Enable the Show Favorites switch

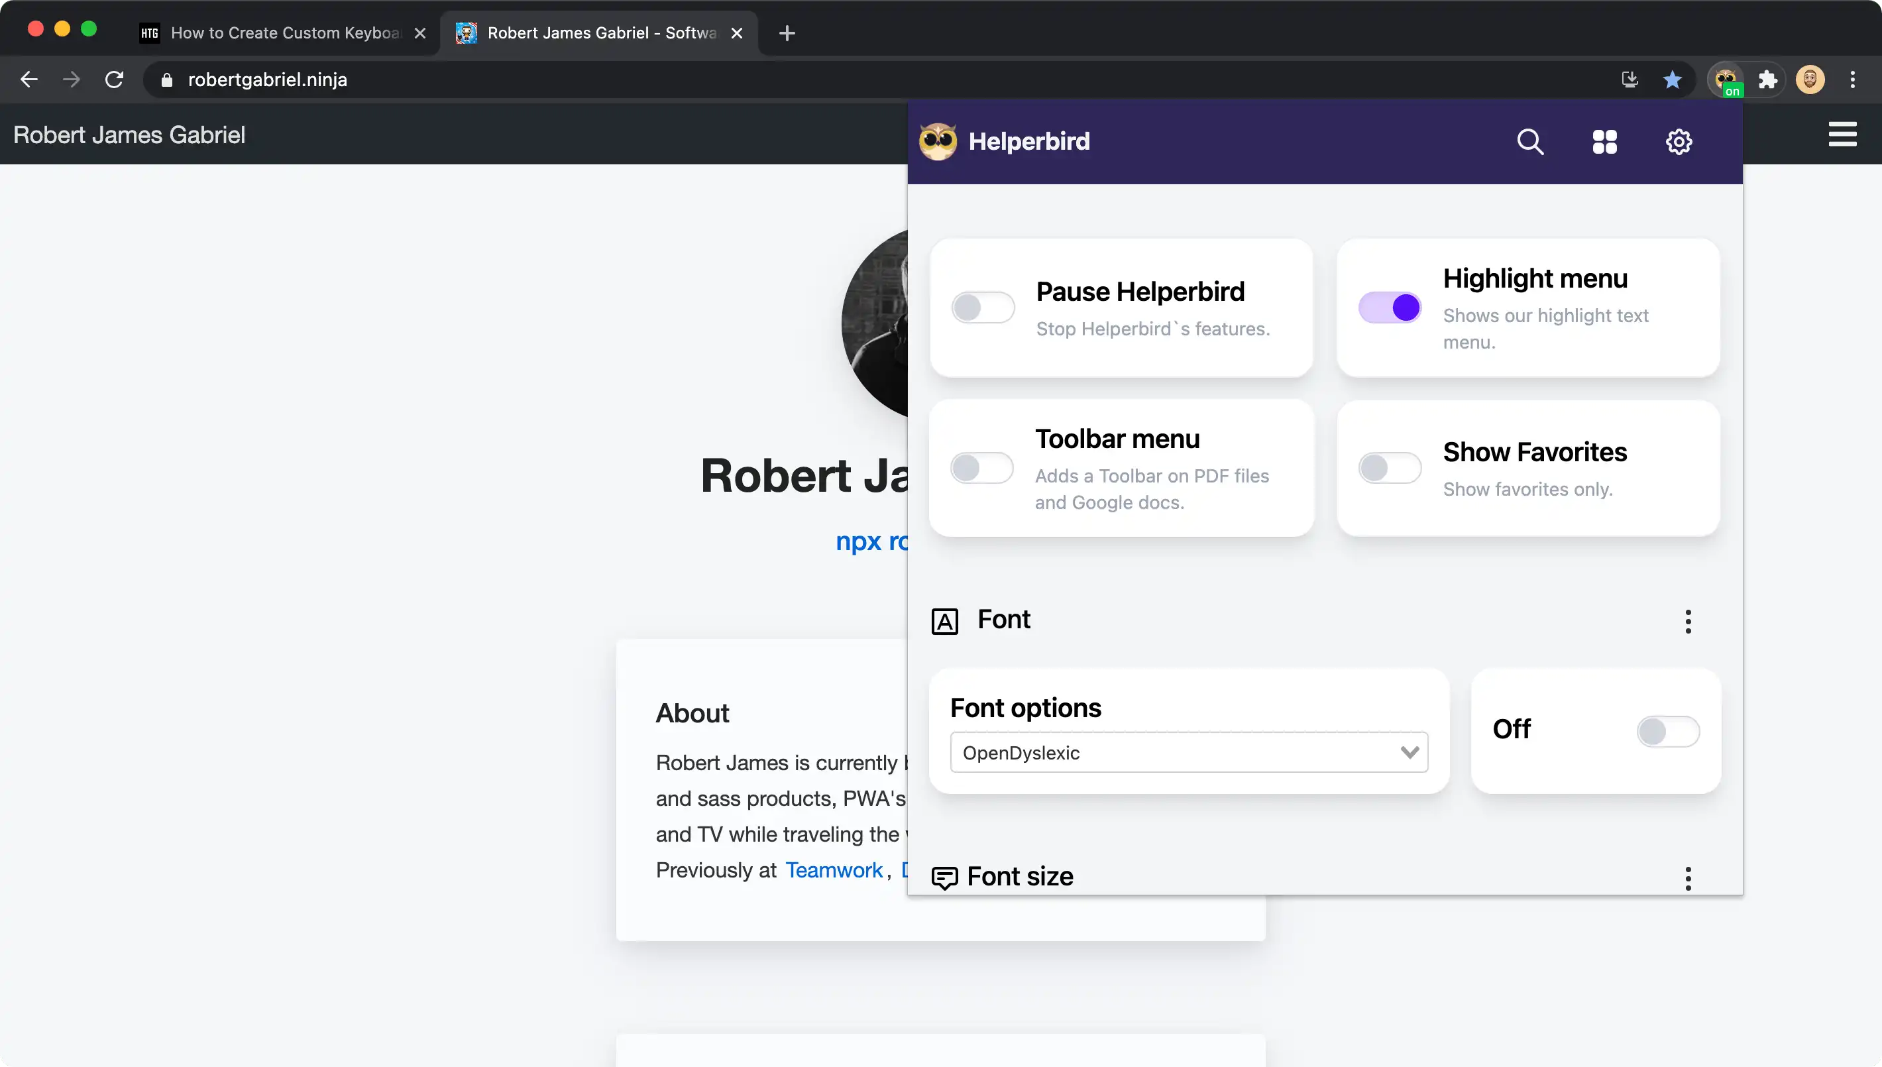[x=1390, y=467]
